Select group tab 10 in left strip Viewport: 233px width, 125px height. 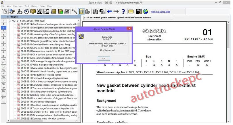[x=3, y=59]
